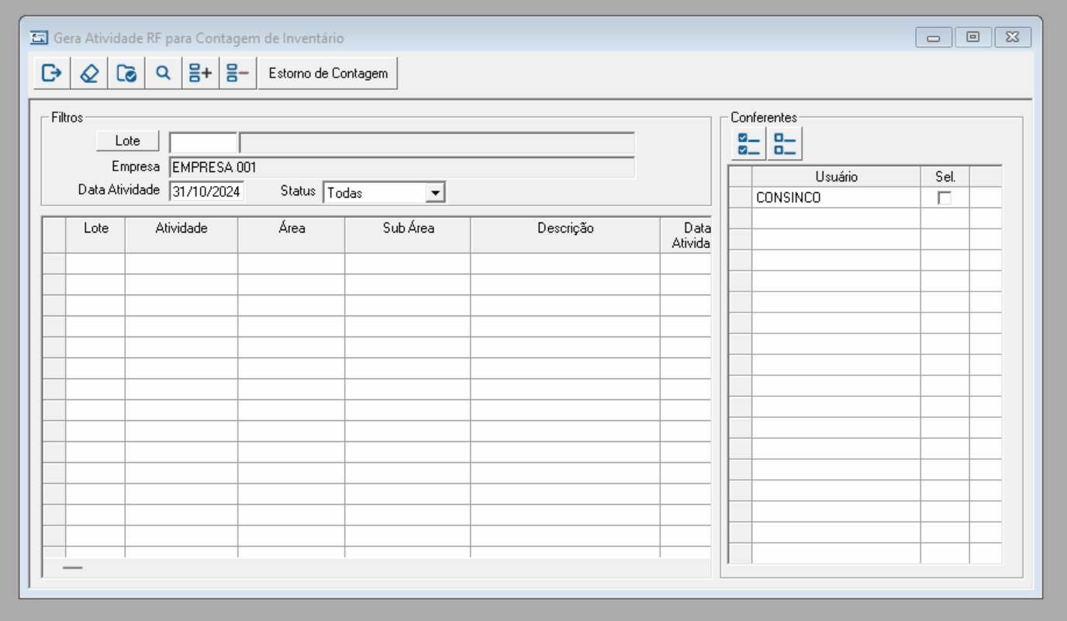The image size is (1067, 621).
Task: Click the magnifier search icon
Action: [x=163, y=74]
